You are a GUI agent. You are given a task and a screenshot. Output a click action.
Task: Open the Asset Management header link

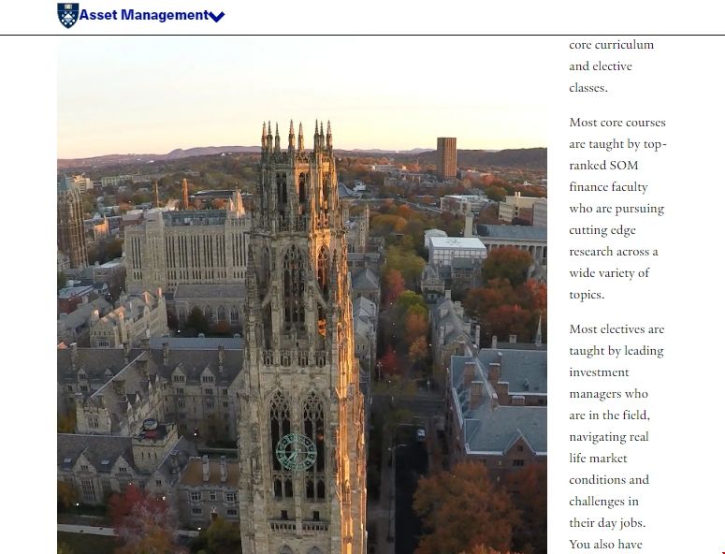[144, 15]
